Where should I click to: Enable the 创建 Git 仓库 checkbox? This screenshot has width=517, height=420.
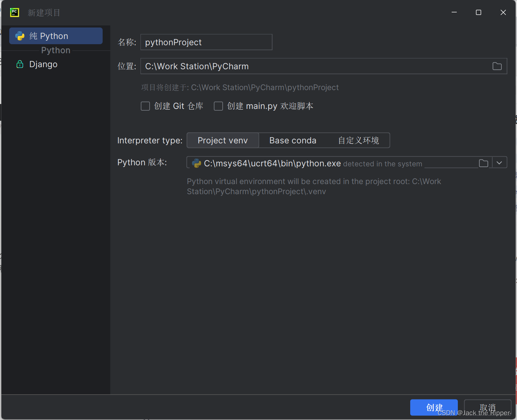(x=145, y=106)
